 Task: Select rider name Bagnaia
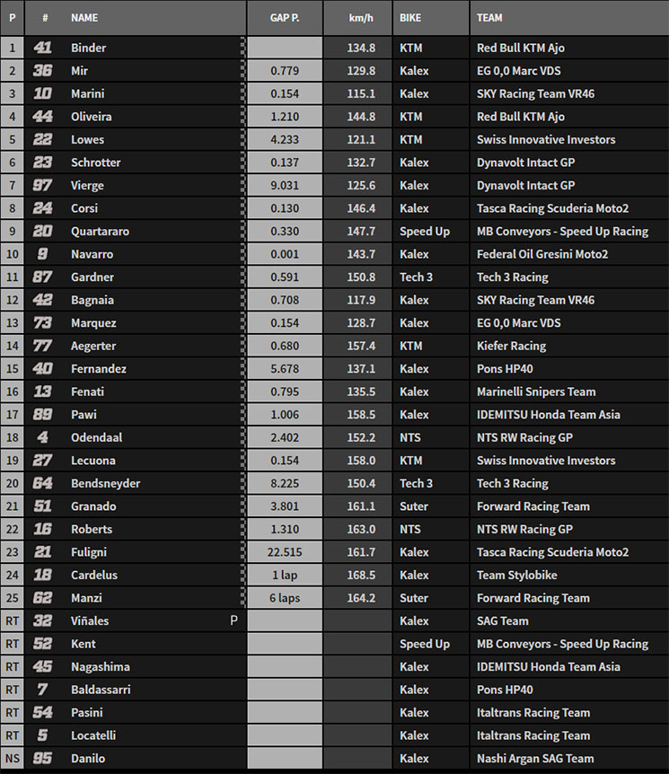92,300
